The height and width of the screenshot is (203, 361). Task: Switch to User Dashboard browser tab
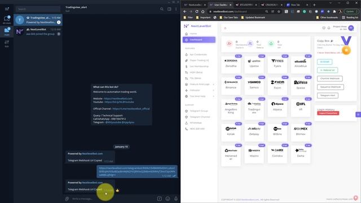coord(221,5)
